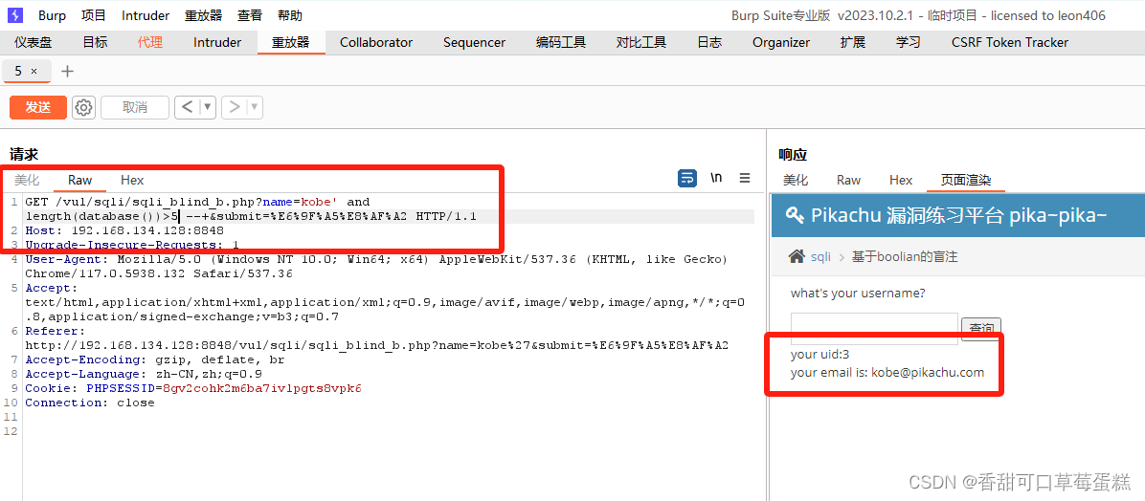The height and width of the screenshot is (501, 1145).
Task: Click the Accept-Language header line
Action: click(x=144, y=374)
